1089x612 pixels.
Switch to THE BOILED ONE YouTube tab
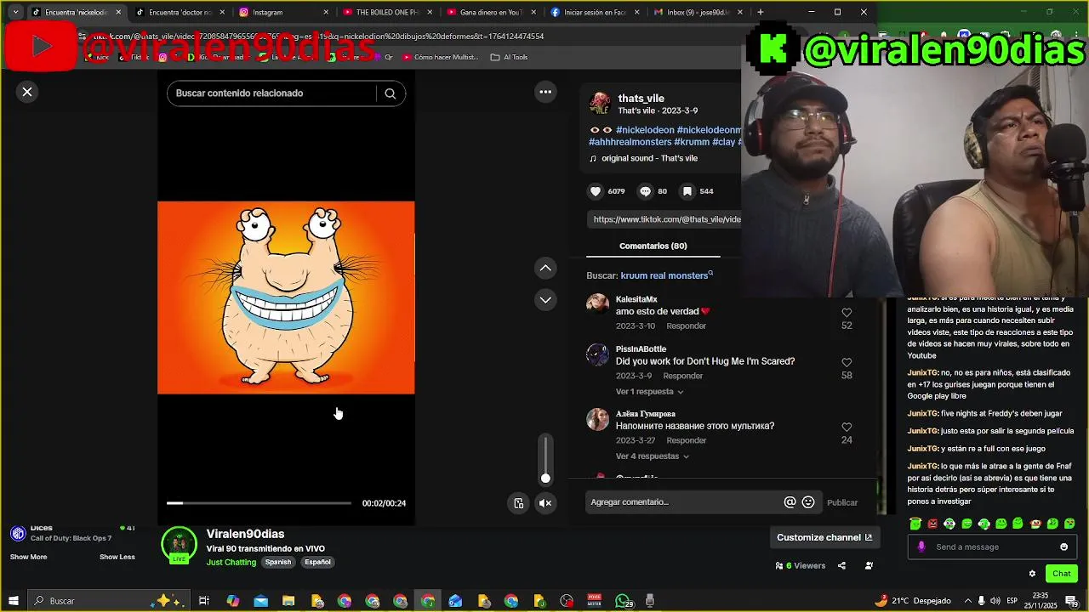coord(387,13)
